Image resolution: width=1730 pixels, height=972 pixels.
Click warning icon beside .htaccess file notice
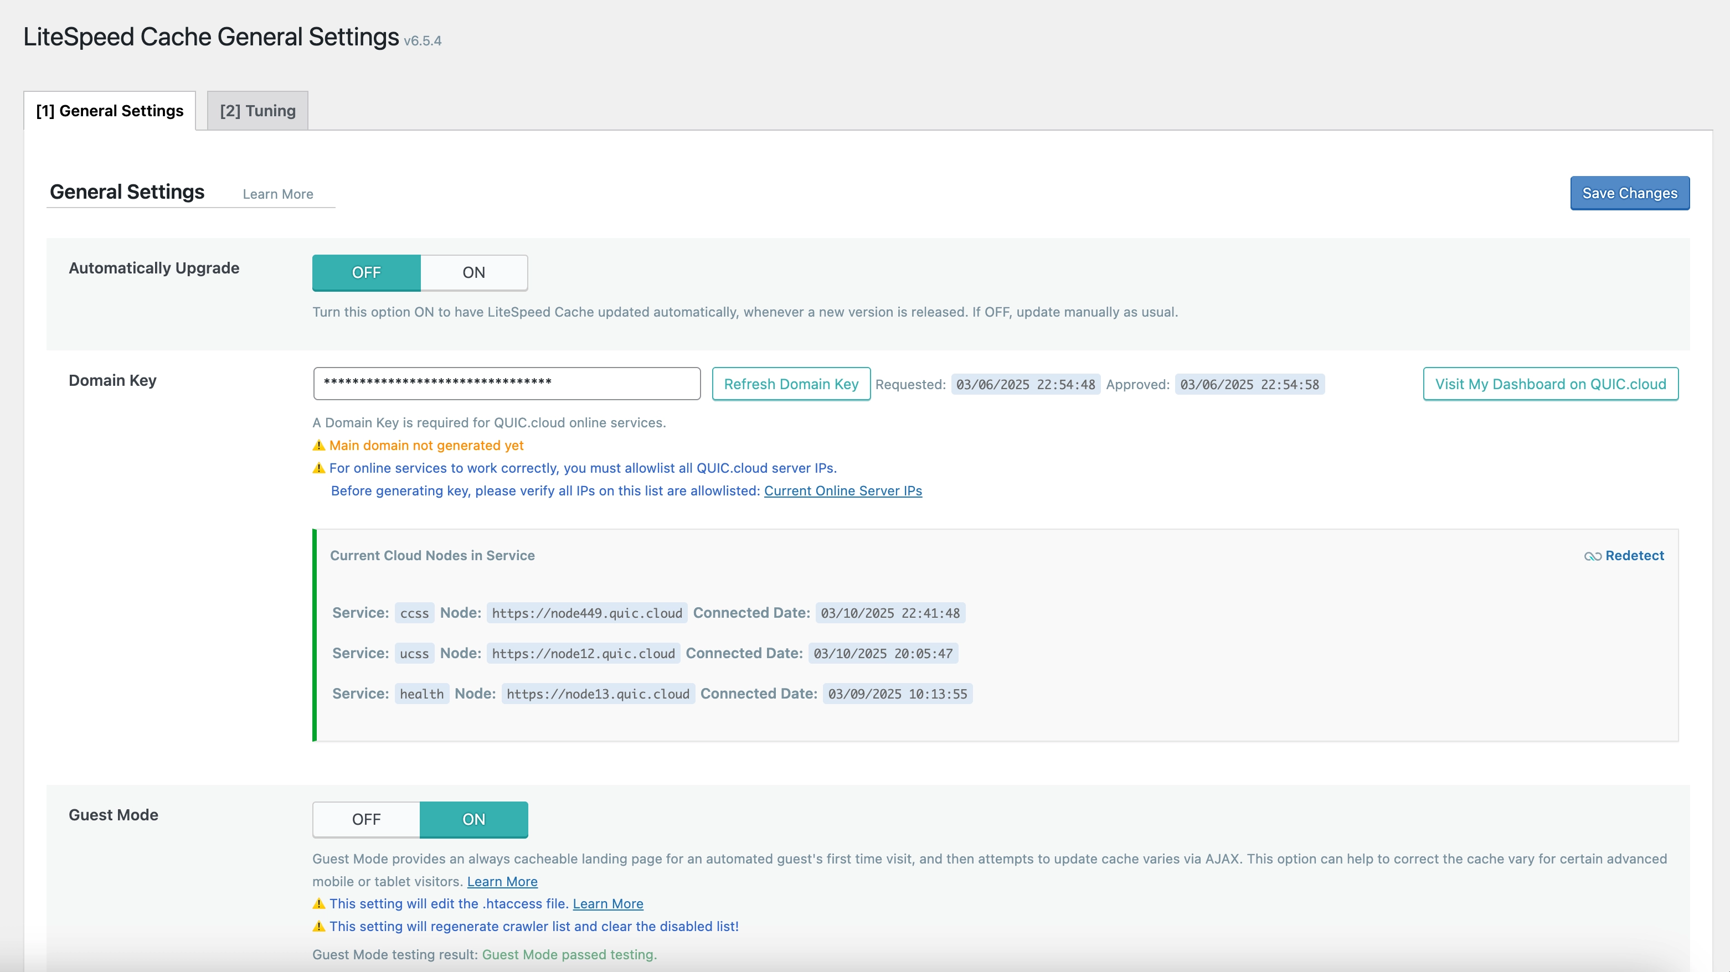(319, 903)
